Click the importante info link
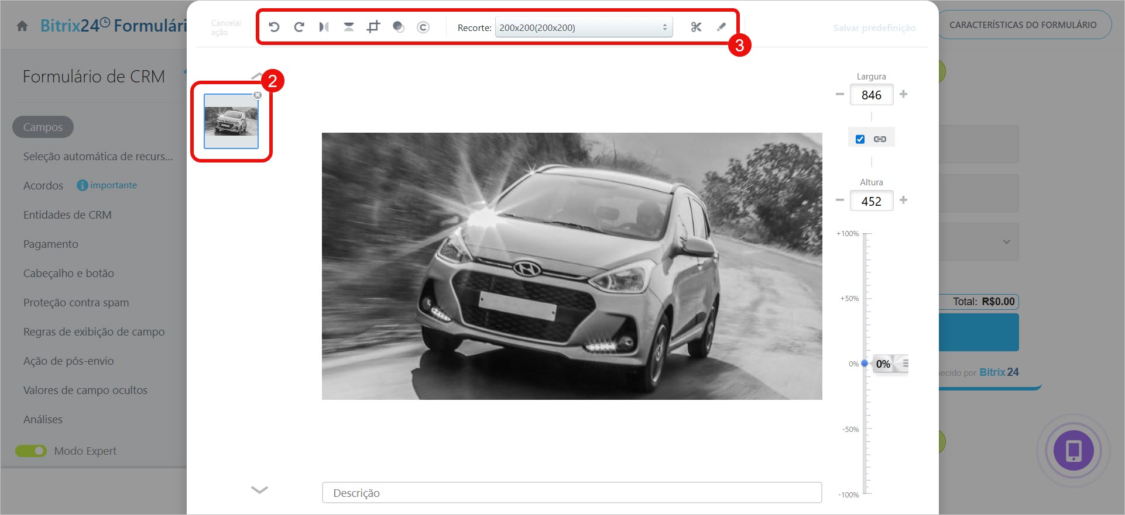Image resolution: width=1125 pixels, height=515 pixels. pyautogui.click(x=107, y=185)
